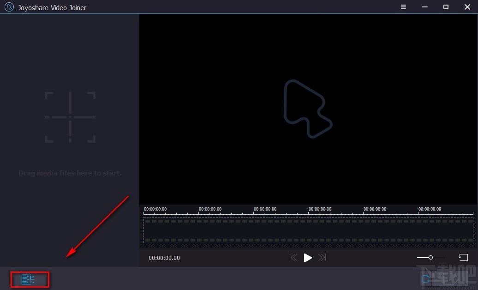
Task: Click the black video preview area
Action: click(x=308, y=109)
